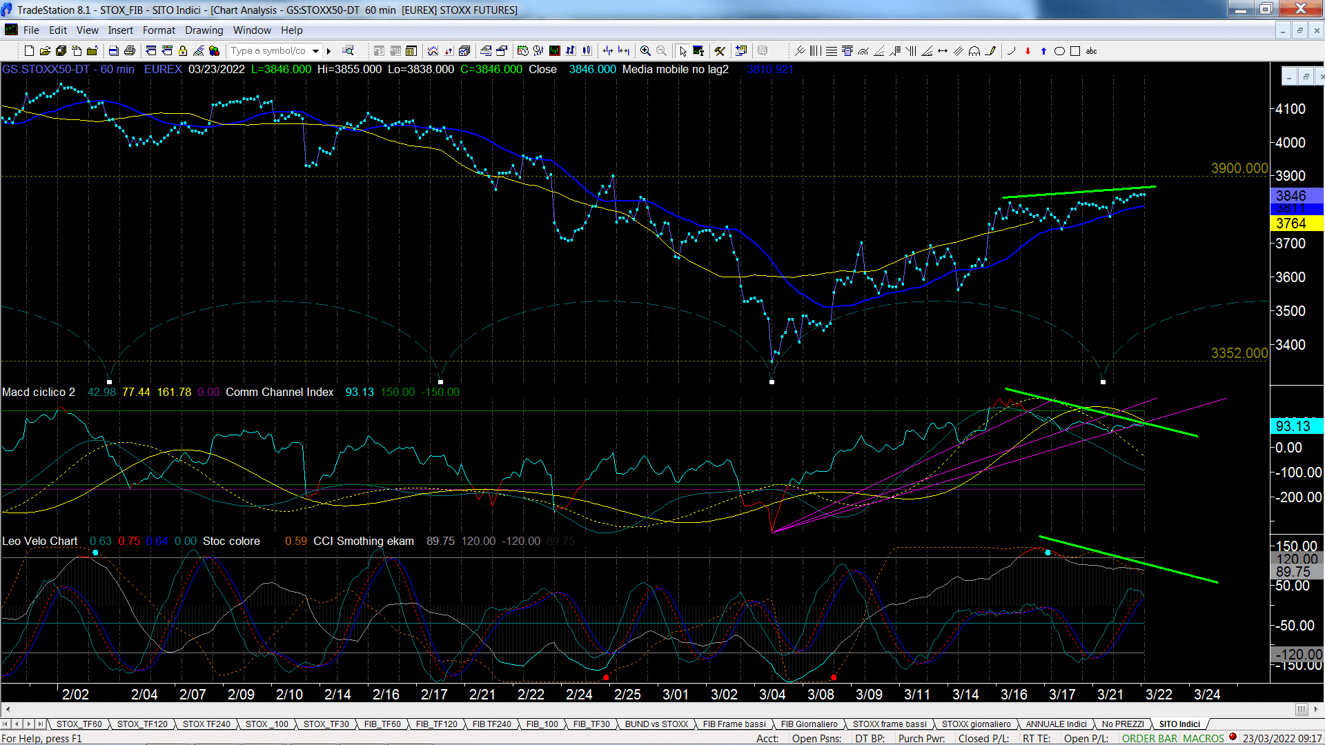Click MACROS in status bar
The width and height of the screenshot is (1325, 745).
pos(1203,738)
